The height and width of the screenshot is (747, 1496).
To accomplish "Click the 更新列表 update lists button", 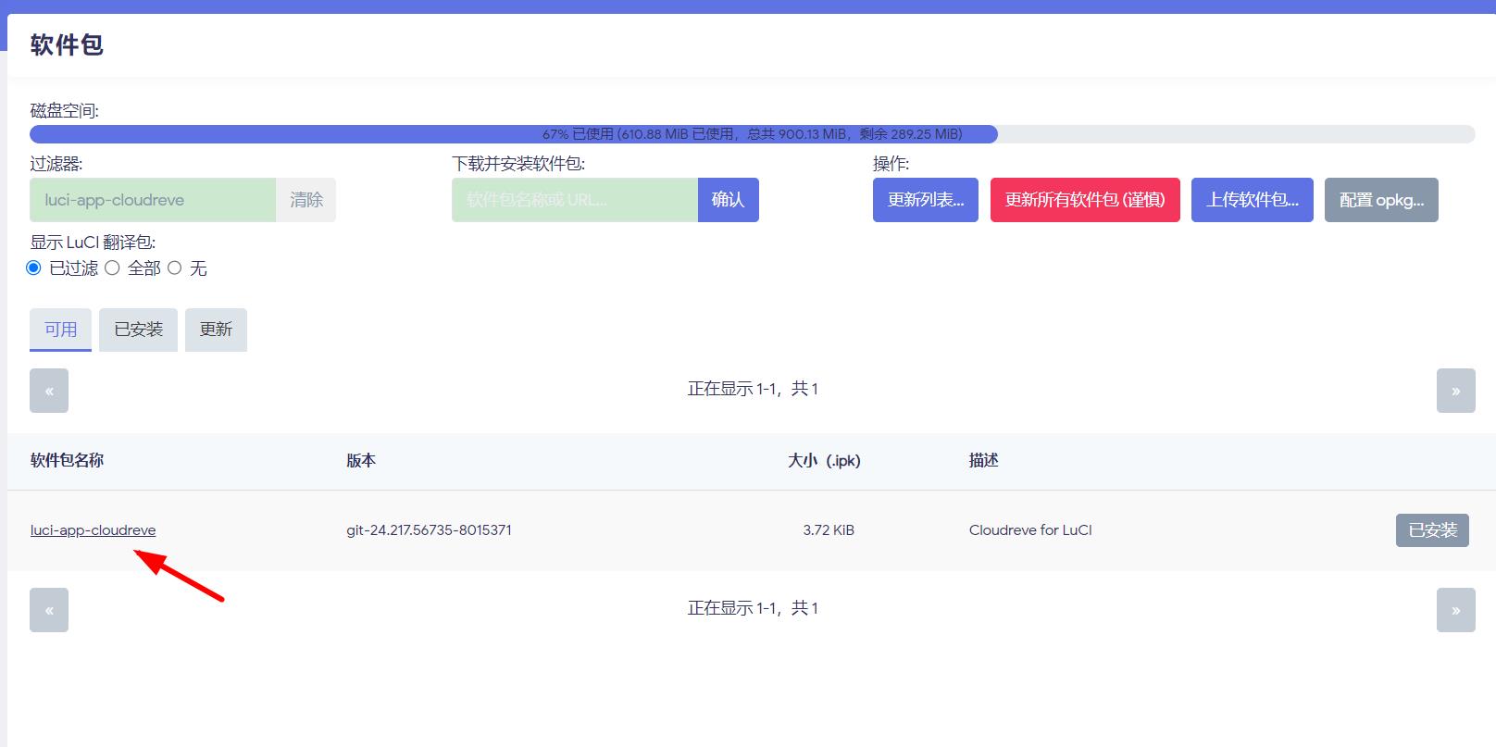I will pos(926,200).
